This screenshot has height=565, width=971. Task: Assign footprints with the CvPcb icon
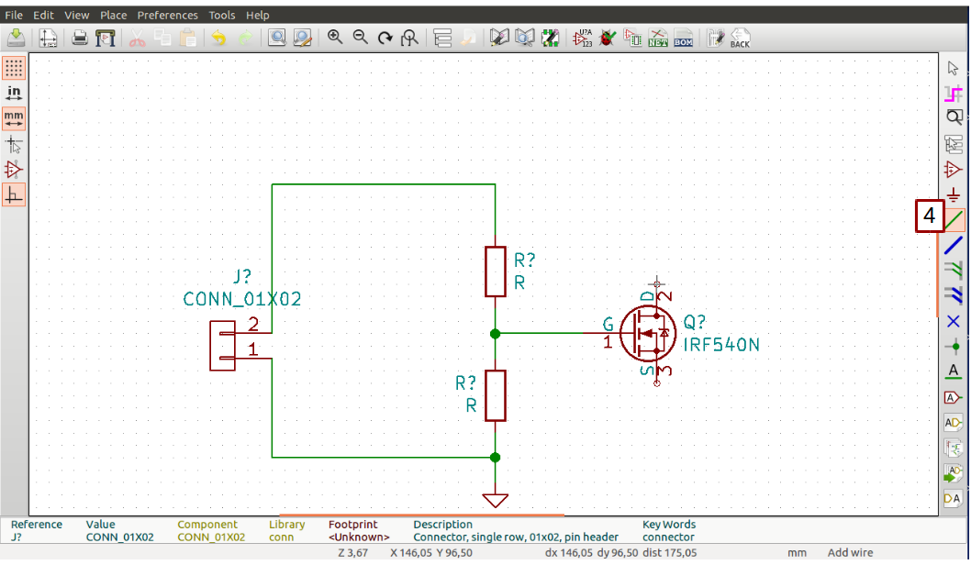click(632, 38)
